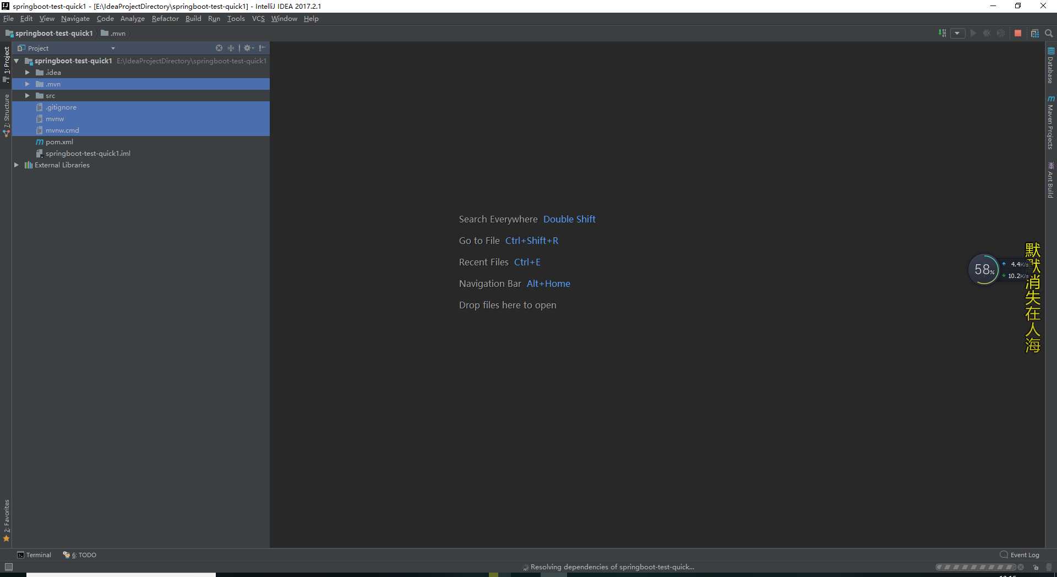Click Collapse All icon in Project panel

(x=231, y=48)
